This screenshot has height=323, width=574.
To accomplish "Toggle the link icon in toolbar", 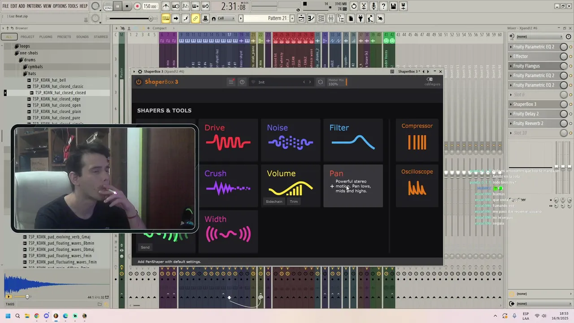I will click(196, 18).
